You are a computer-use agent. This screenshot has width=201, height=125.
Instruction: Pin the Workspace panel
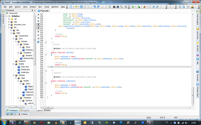(32, 10)
